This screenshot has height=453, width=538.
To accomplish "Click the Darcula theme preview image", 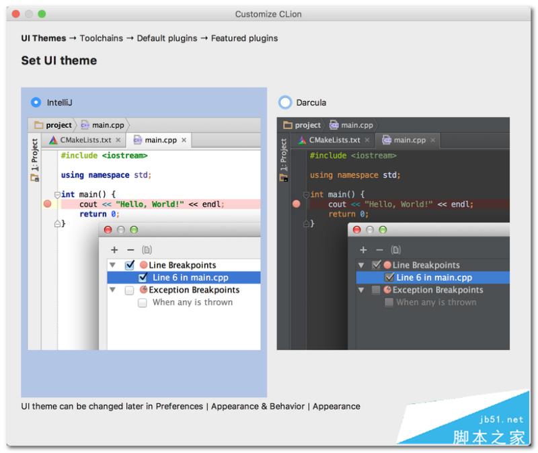I will [x=393, y=233].
